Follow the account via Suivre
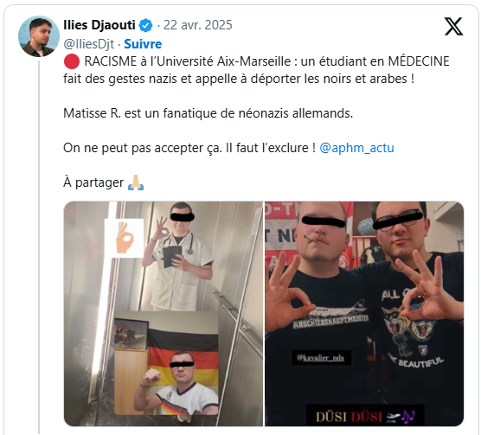 [143, 44]
